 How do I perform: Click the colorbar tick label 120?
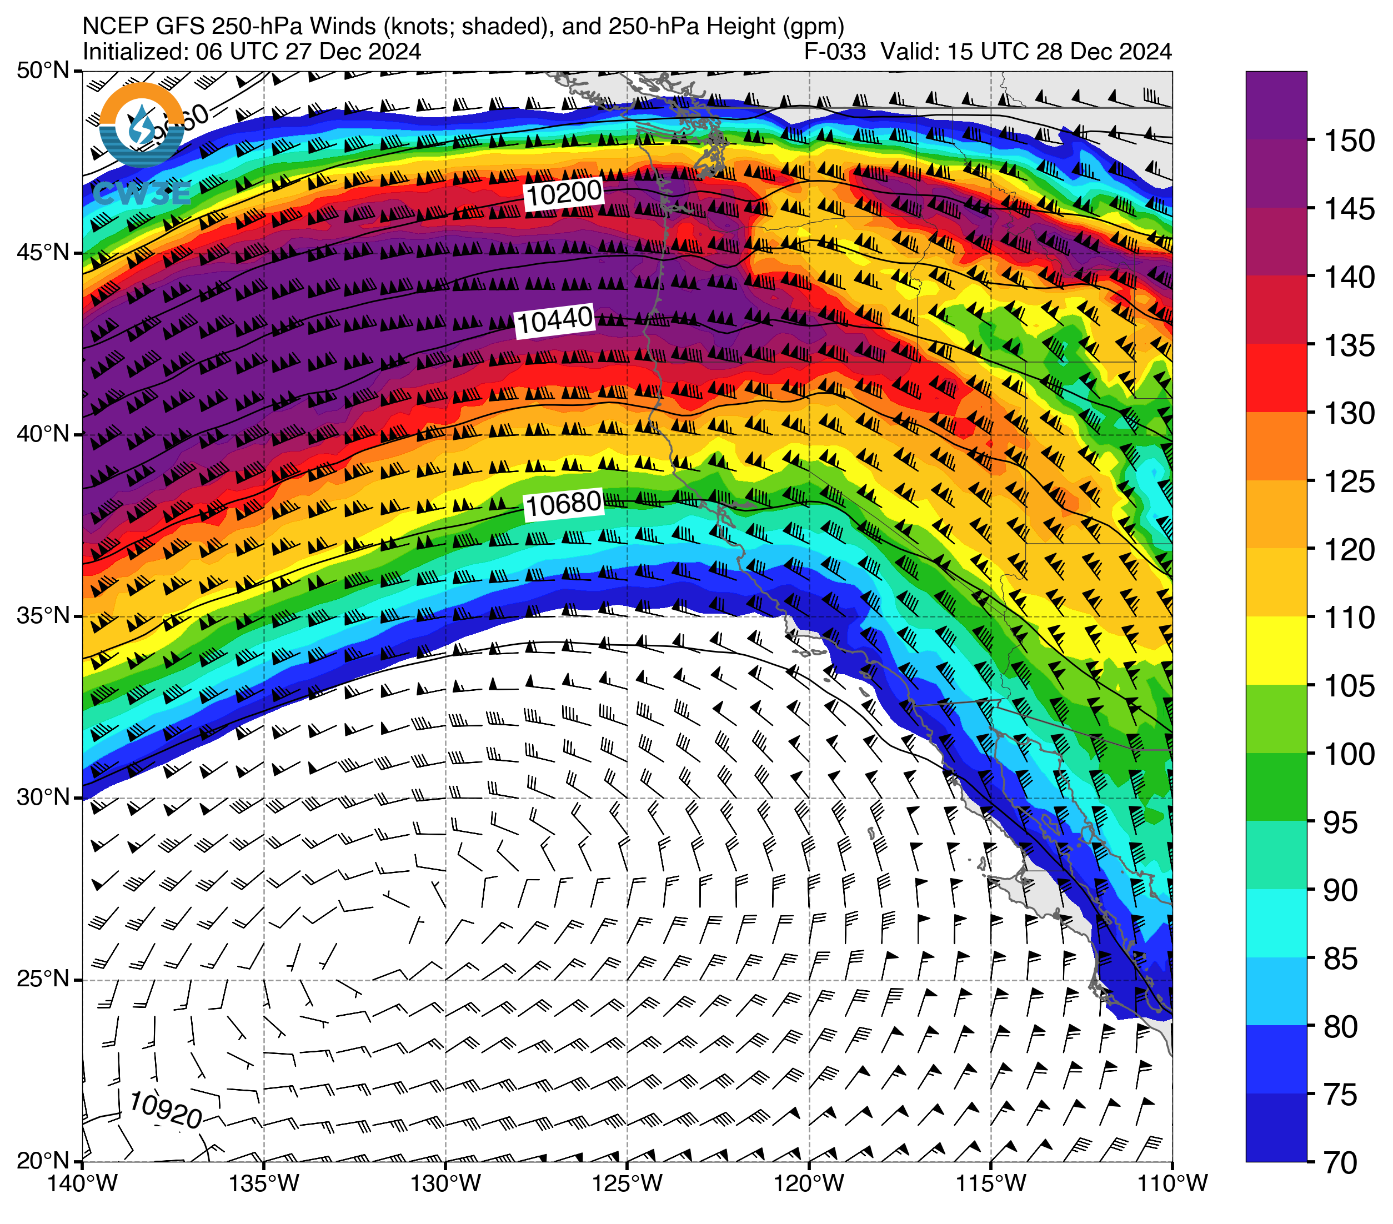(x=1349, y=550)
